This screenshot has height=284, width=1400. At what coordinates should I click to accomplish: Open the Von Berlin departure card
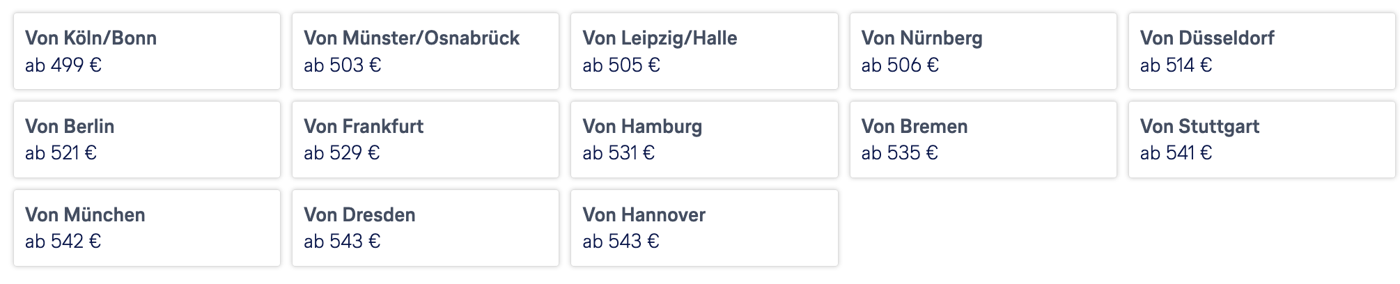tap(146, 139)
